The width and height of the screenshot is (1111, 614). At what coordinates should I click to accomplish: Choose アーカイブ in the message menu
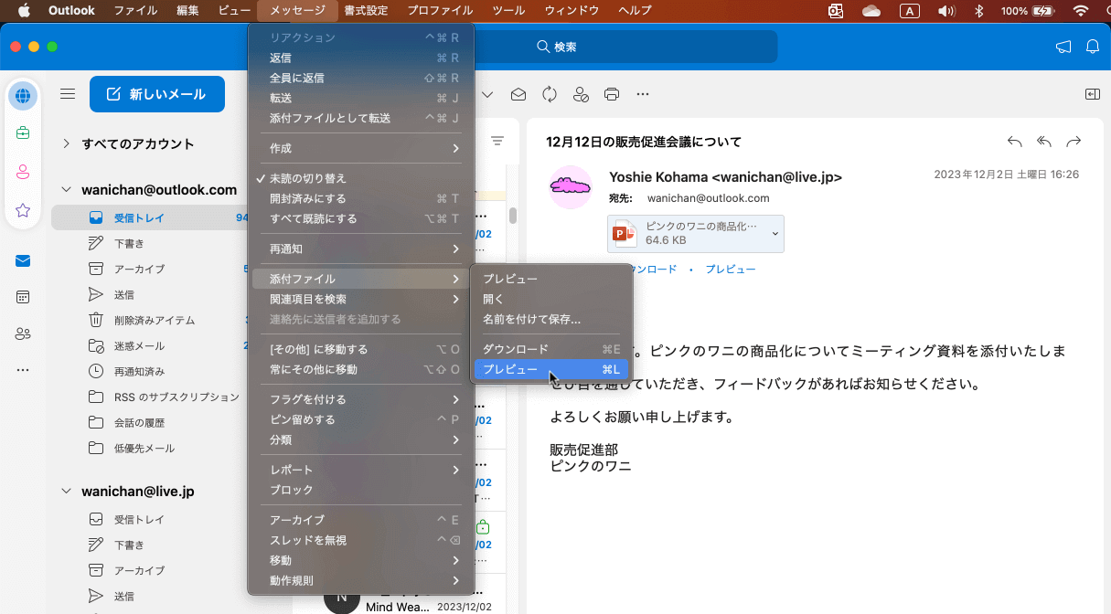(x=361, y=520)
